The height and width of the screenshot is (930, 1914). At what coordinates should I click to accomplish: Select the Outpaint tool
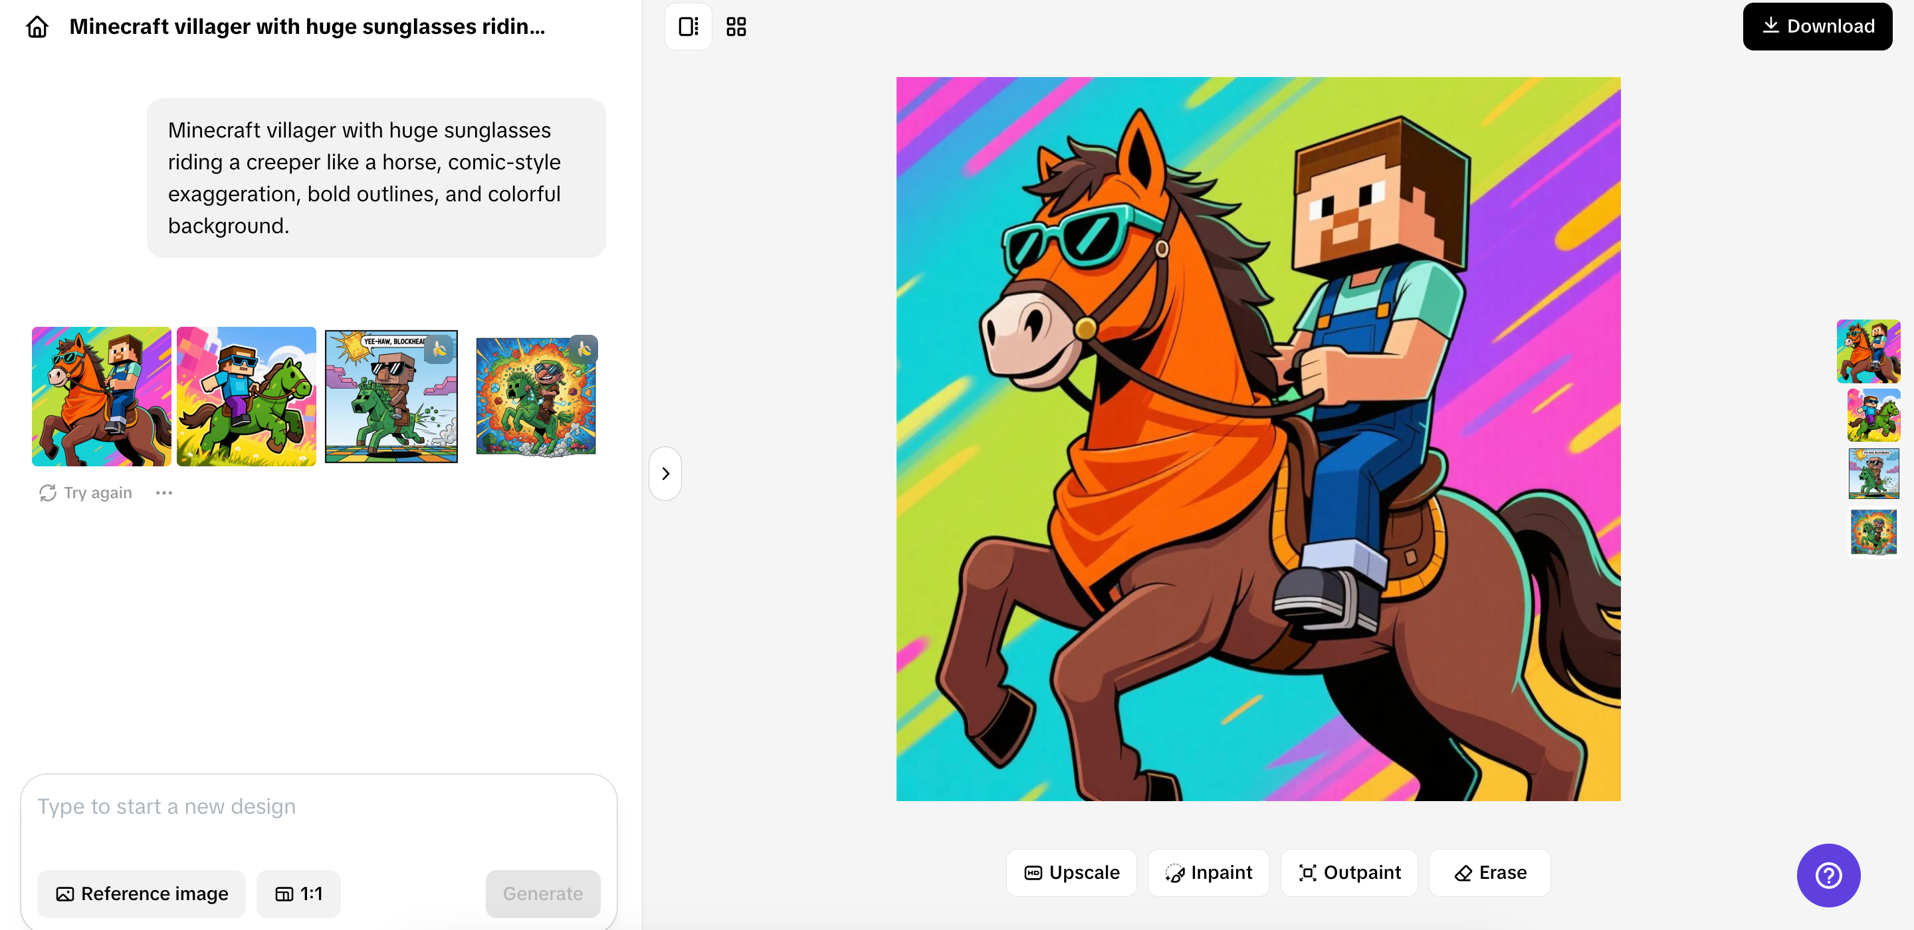(1348, 872)
